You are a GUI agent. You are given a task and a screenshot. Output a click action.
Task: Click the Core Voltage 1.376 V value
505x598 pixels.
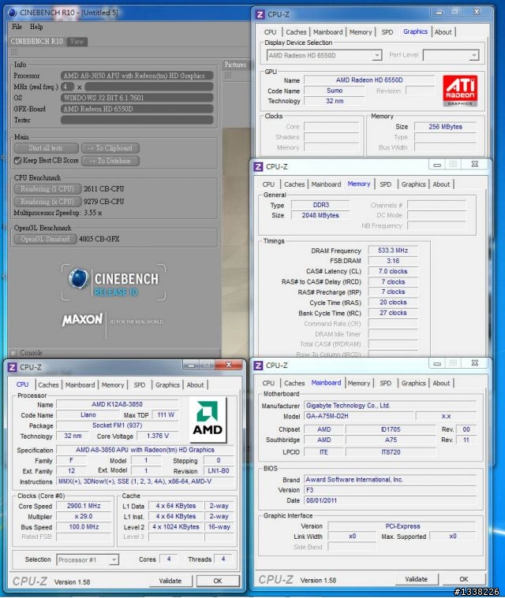coord(157,436)
